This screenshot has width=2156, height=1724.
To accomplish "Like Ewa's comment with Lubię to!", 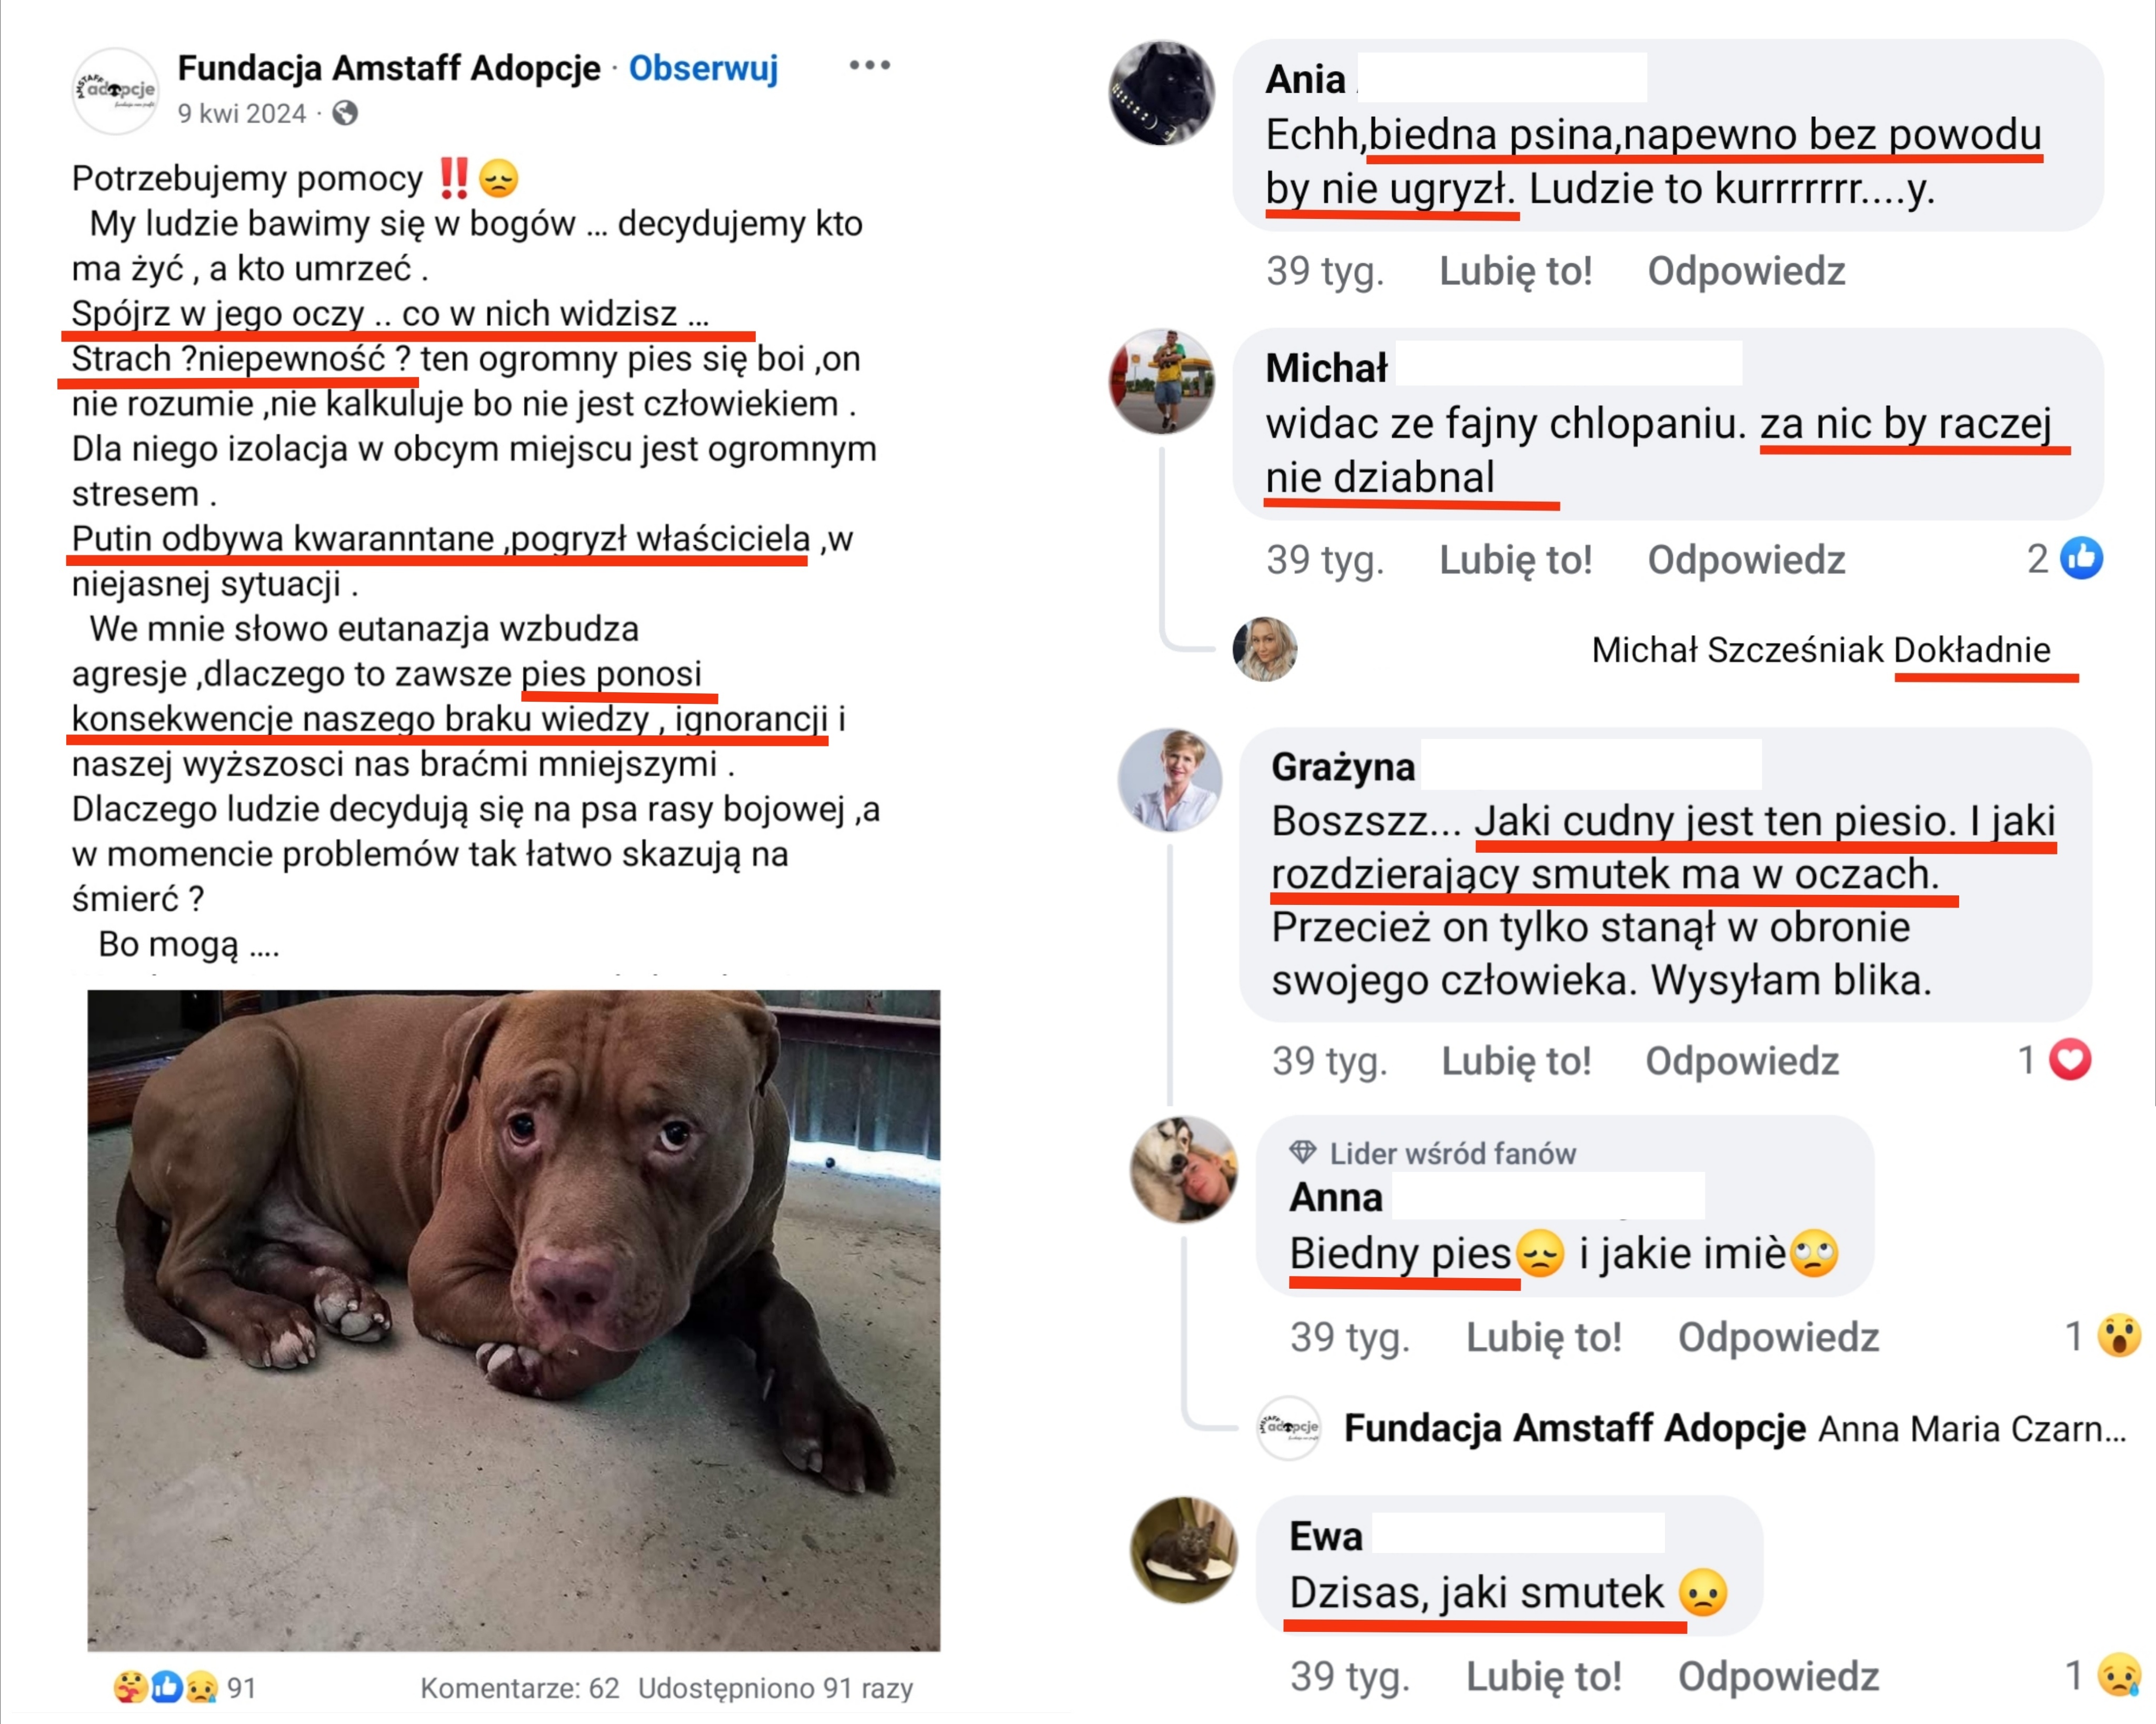I will [x=1543, y=1677].
